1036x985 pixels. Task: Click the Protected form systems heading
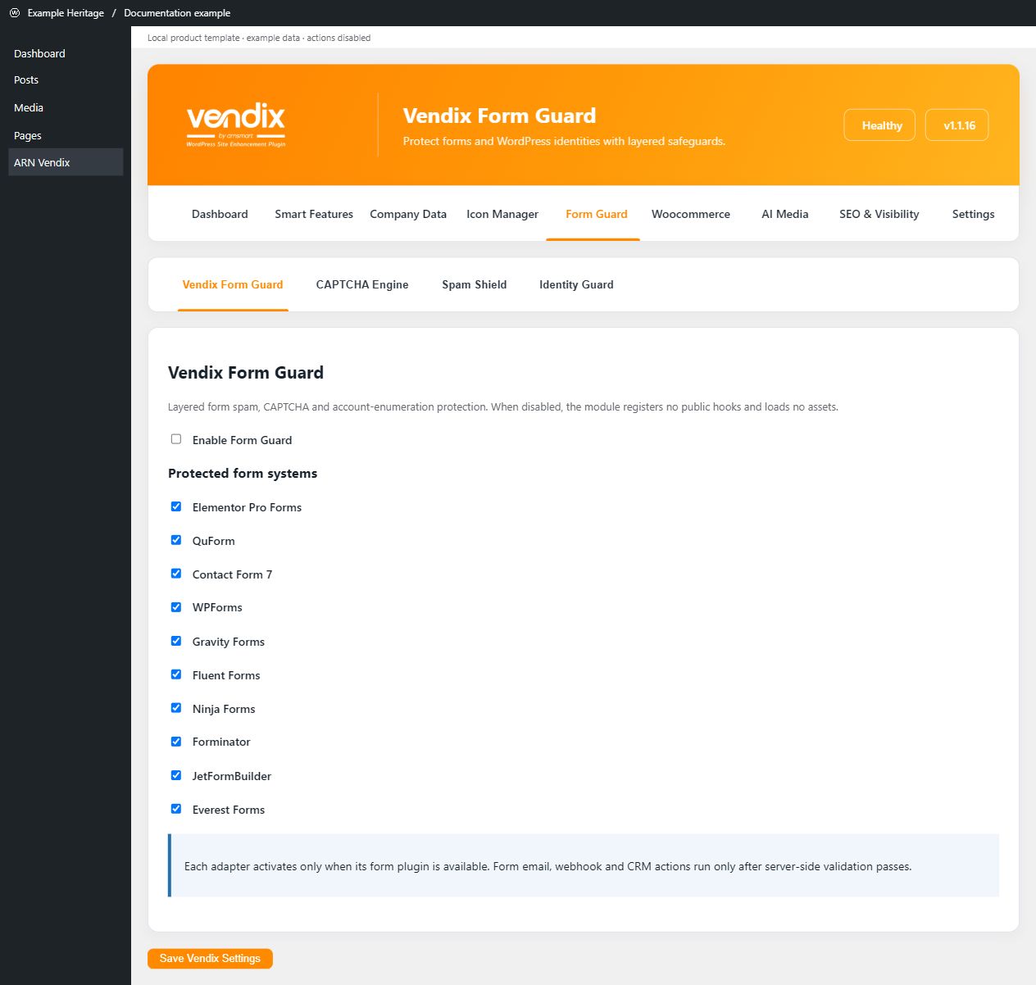(x=243, y=473)
